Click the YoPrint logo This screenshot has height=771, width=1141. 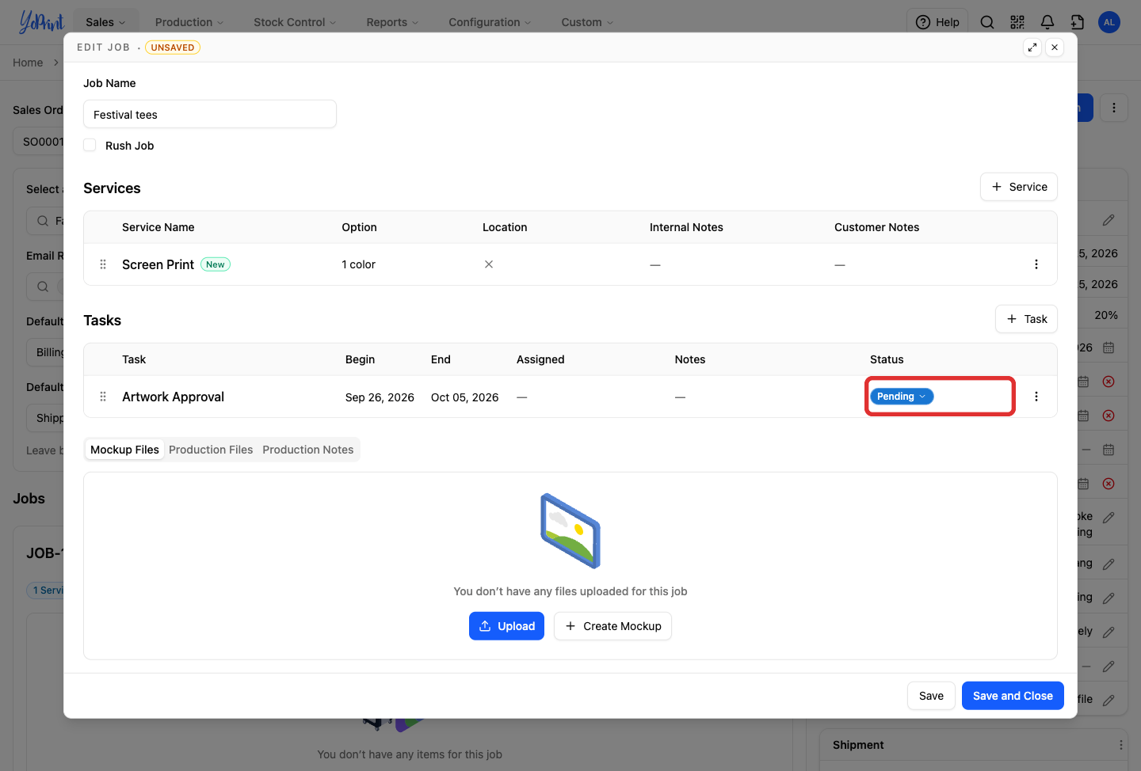tap(41, 21)
